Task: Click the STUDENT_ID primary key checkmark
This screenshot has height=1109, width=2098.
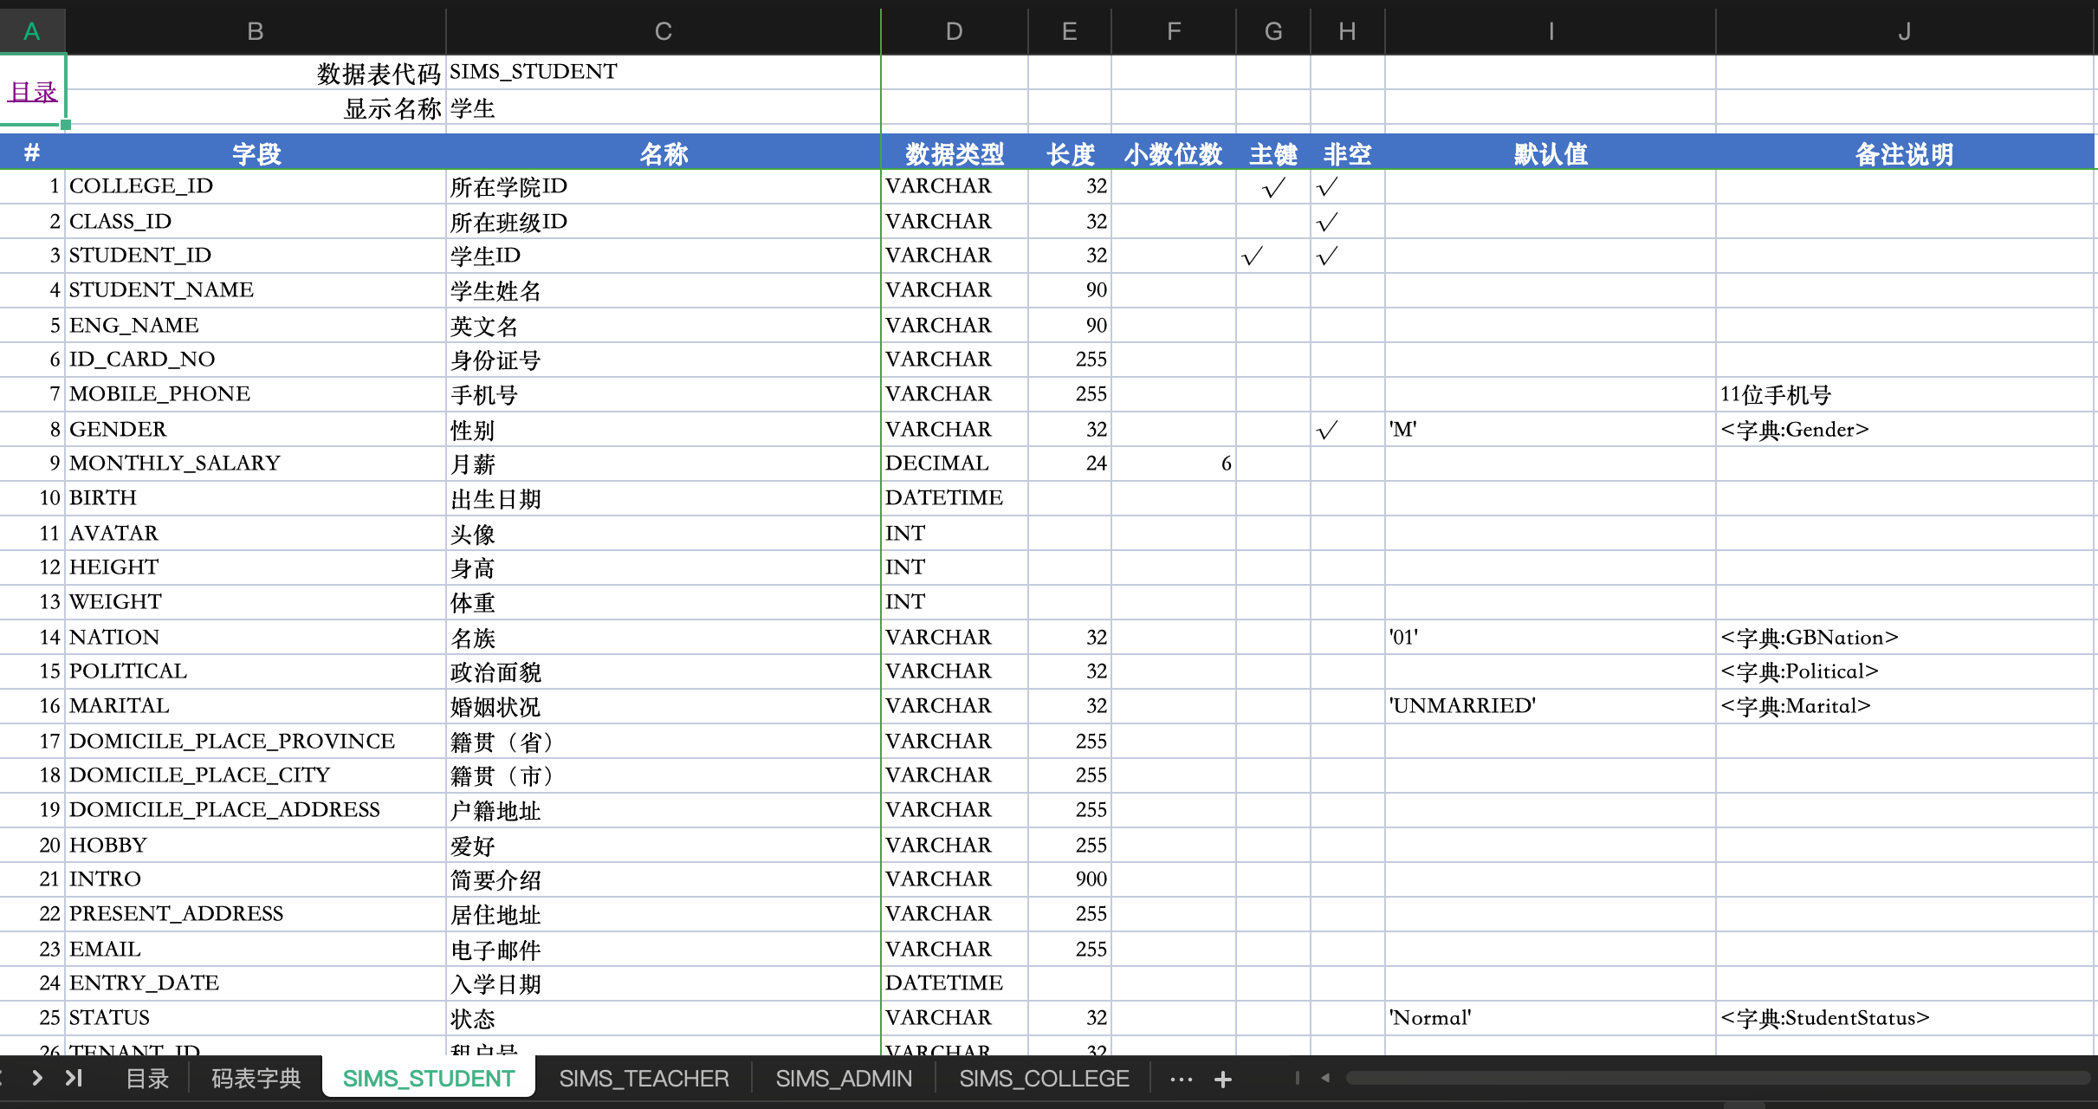Action: (1253, 256)
